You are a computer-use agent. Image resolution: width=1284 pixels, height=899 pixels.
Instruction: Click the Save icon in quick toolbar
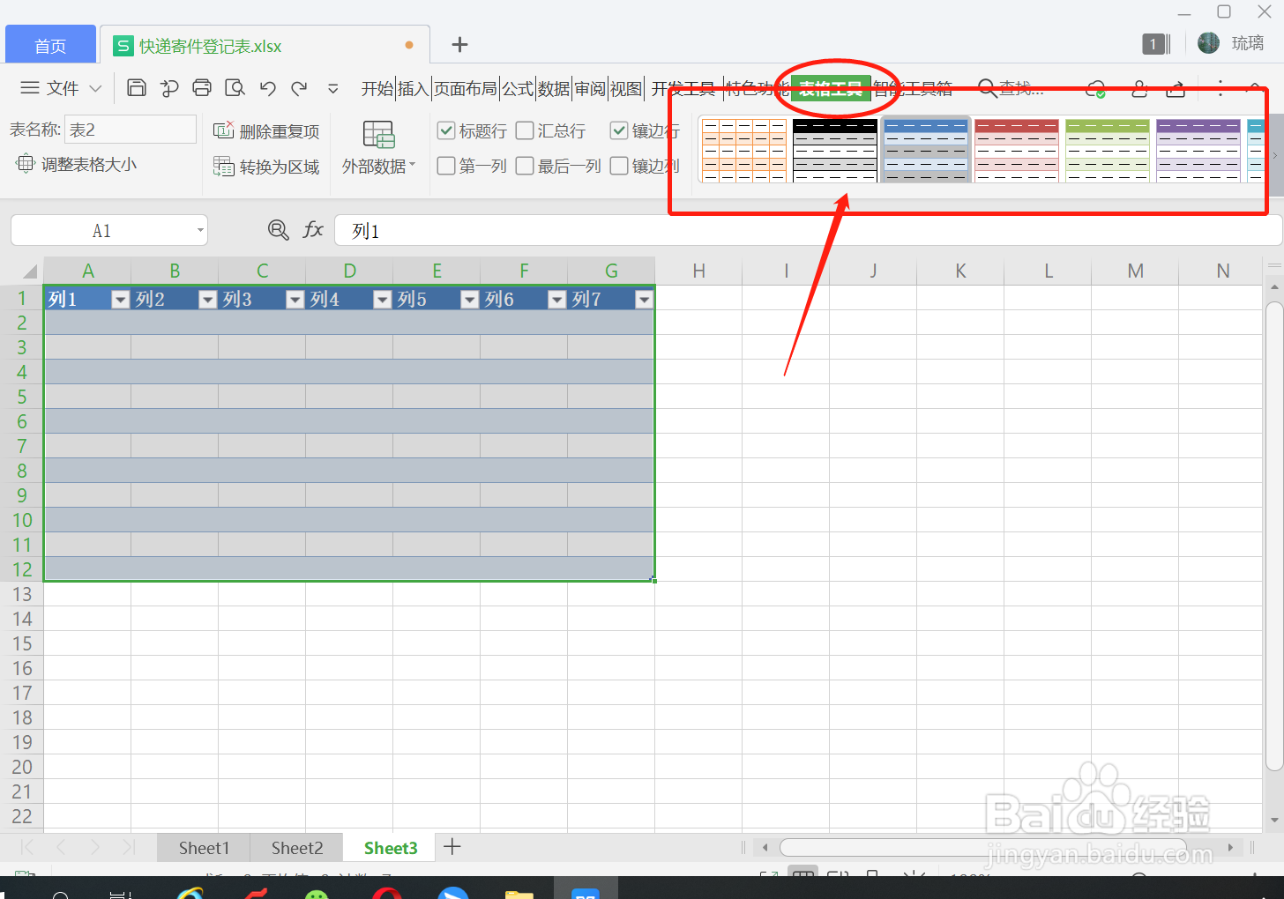click(x=137, y=87)
